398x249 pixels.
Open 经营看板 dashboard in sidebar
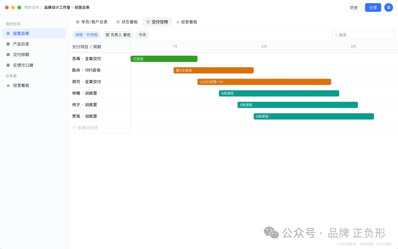[34, 86]
